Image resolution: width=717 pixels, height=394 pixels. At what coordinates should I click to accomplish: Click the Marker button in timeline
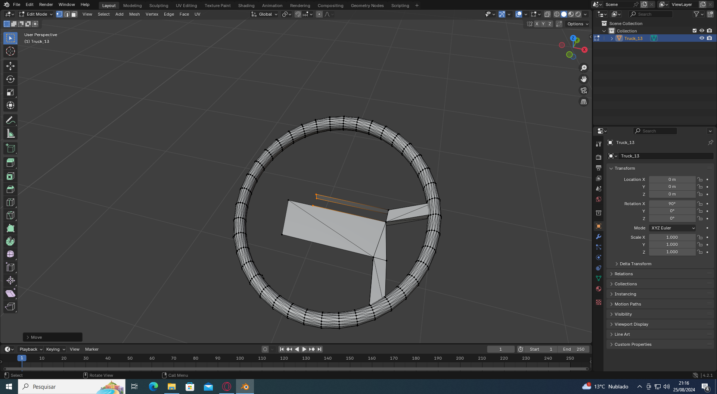(91, 349)
